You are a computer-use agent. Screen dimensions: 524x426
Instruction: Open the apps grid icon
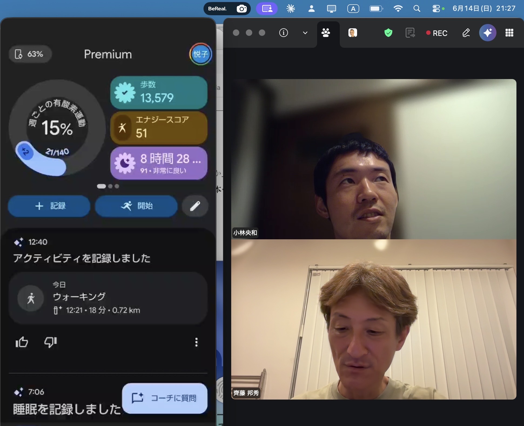[509, 33]
